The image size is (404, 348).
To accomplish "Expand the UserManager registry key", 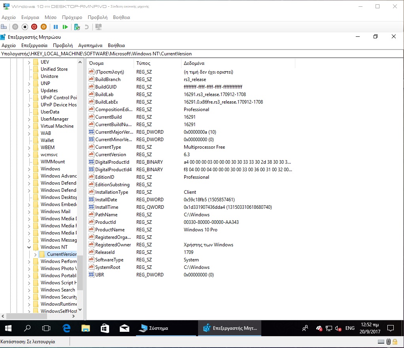I will (x=29, y=119).
